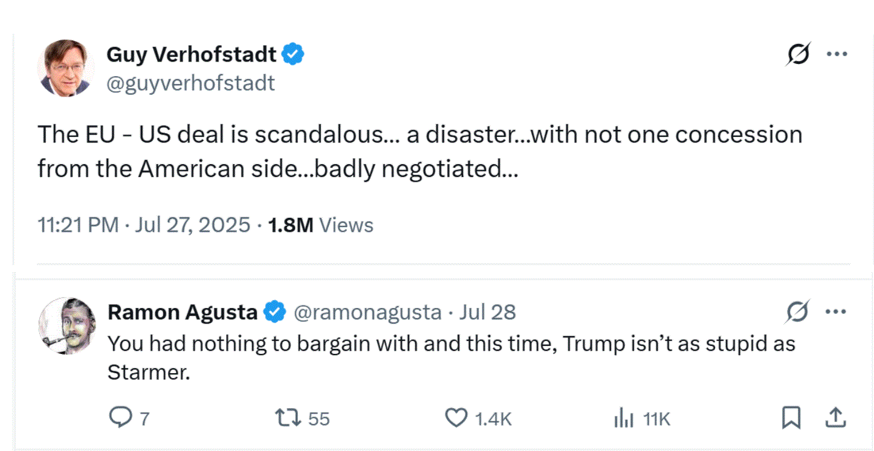This screenshot has width=874, height=451.
Task: Open Ramon Agusta's avatar image
Action: (x=66, y=326)
